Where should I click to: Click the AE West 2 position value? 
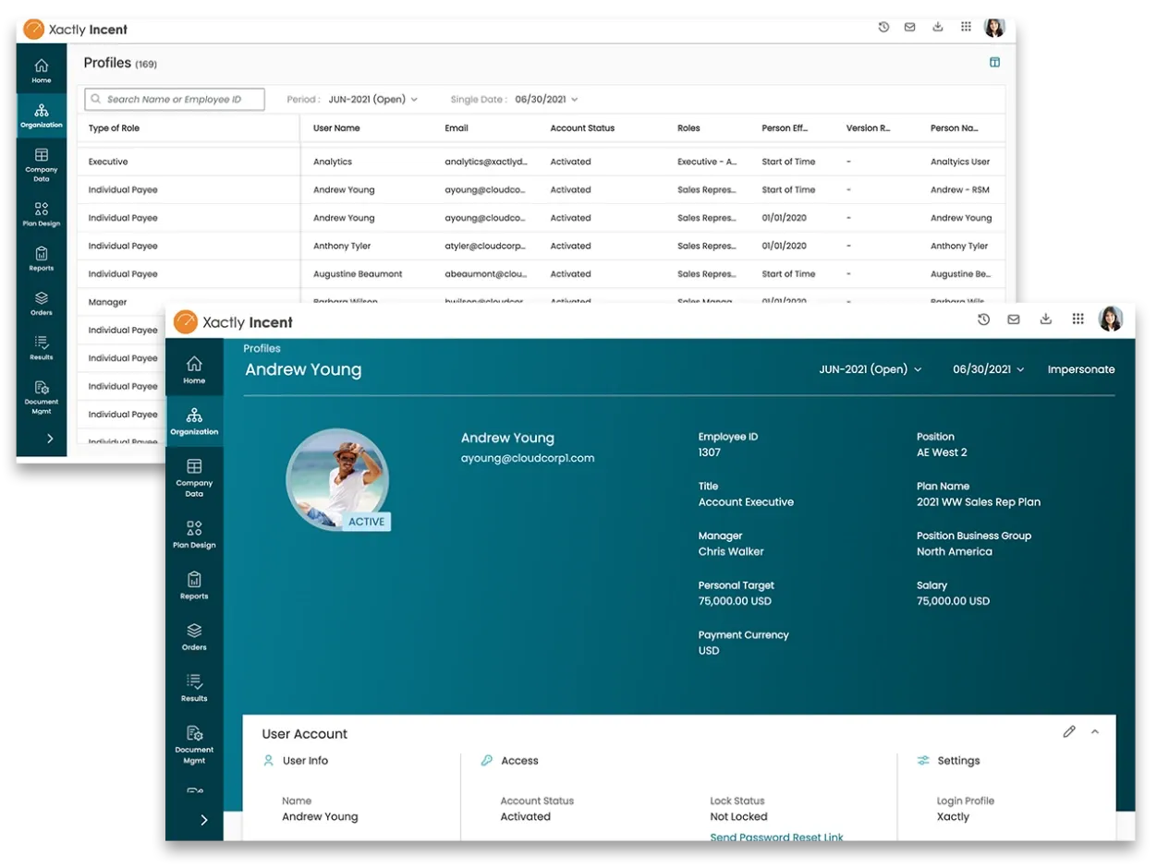(942, 452)
